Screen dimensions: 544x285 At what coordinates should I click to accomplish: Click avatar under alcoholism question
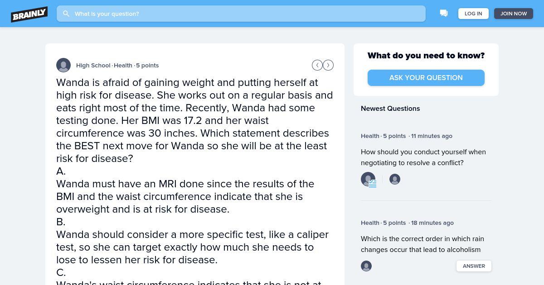coord(366,266)
